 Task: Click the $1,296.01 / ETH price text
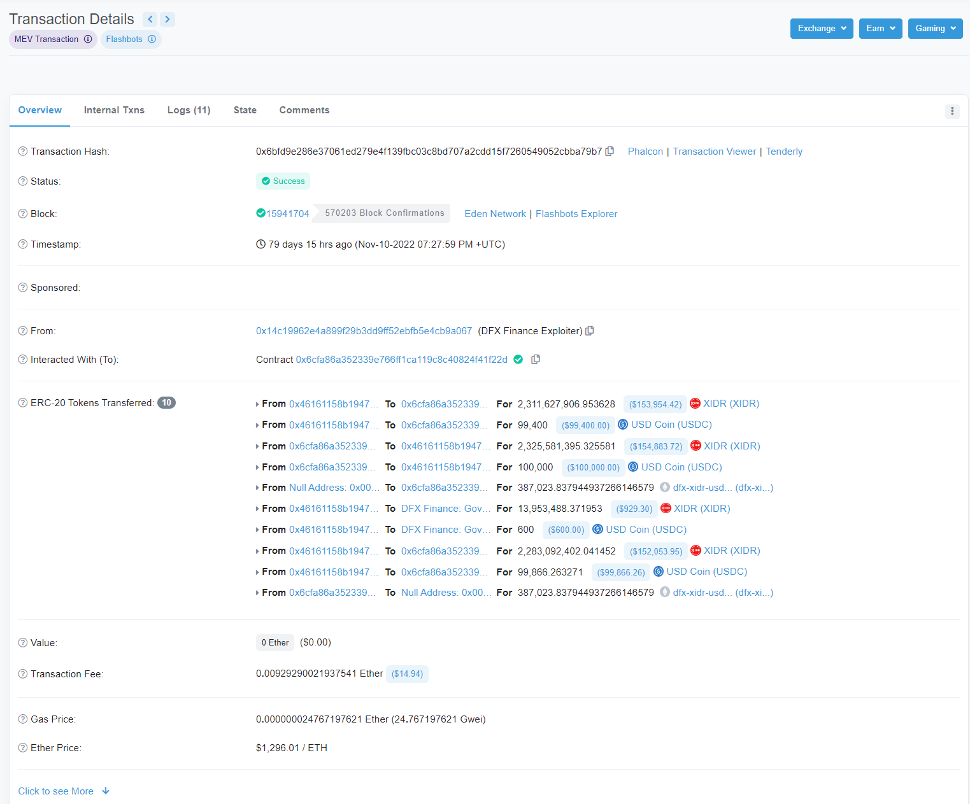292,748
